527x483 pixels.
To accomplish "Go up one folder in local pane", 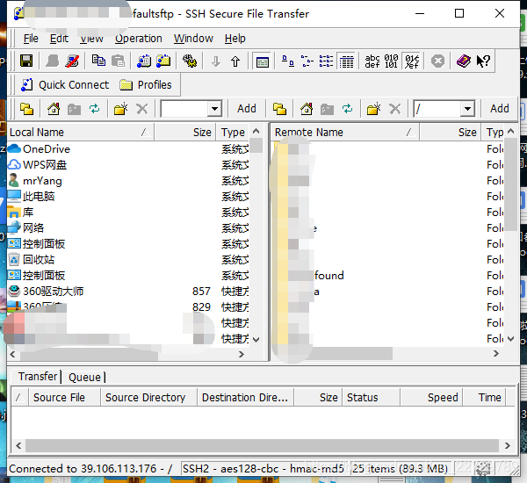I will pyautogui.click(x=26, y=109).
